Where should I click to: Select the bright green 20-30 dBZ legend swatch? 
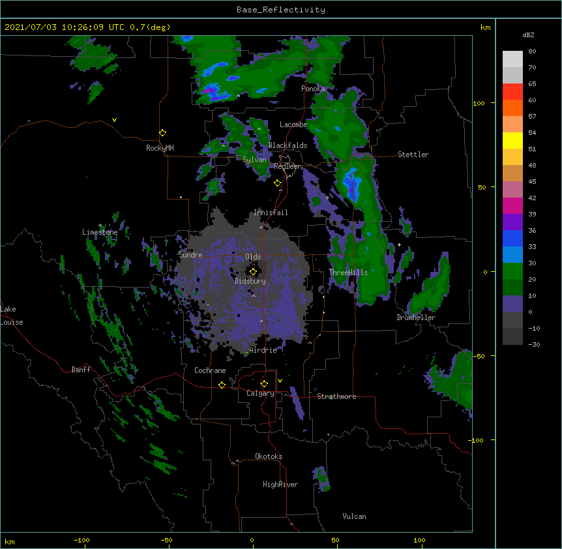[512, 271]
